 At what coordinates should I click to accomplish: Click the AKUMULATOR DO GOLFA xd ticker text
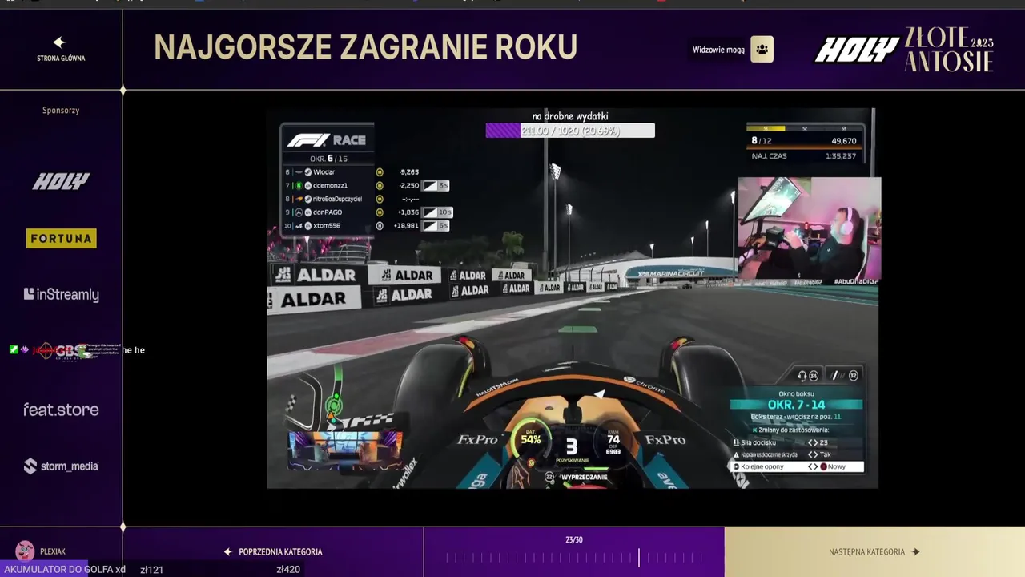65,570
